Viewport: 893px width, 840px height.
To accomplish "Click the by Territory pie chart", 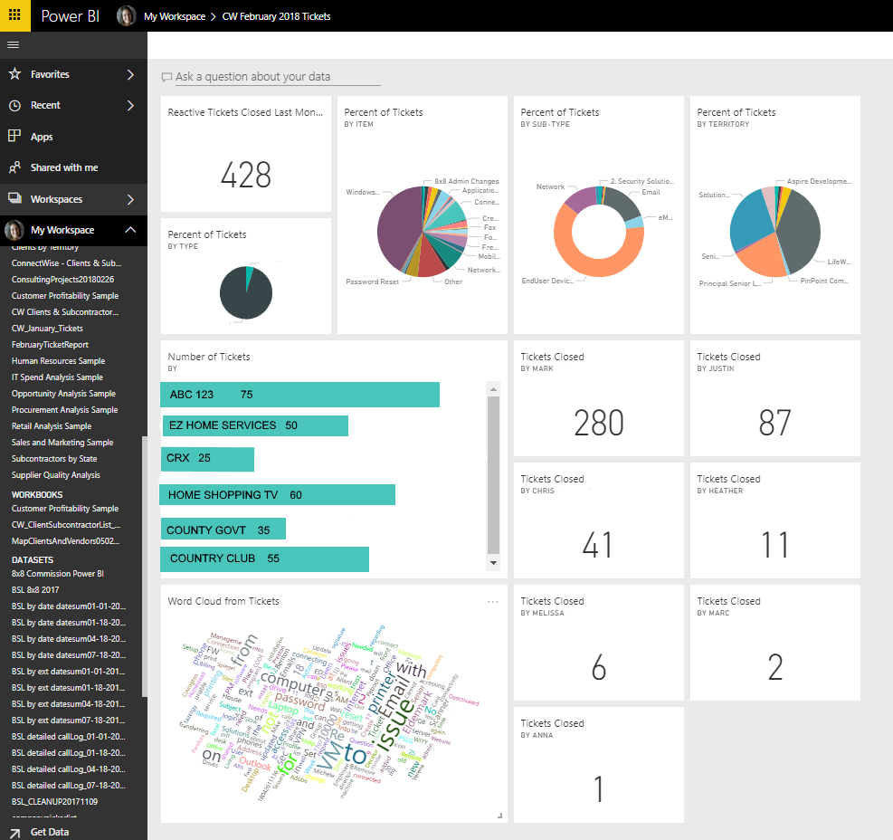I will (x=775, y=232).
